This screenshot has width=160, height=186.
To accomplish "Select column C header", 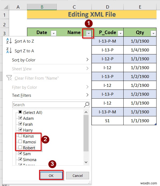I will (74, 7).
